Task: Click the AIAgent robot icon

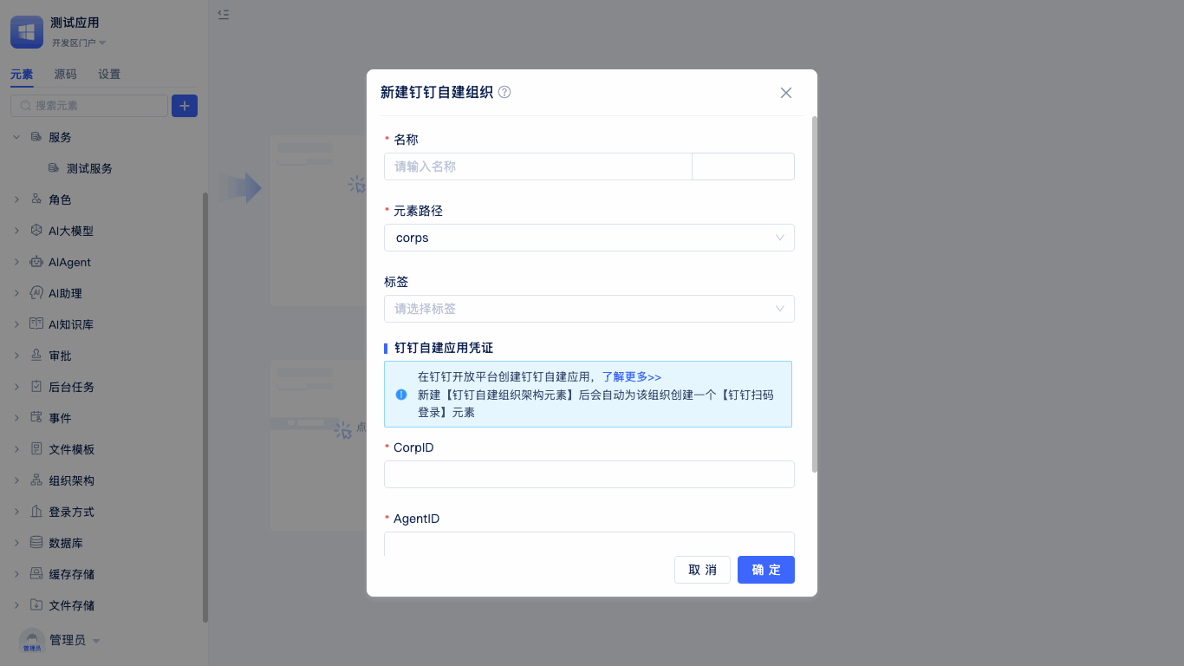Action: tap(36, 262)
